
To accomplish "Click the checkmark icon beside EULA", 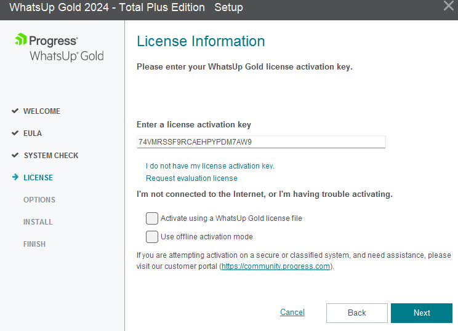I will (x=15, y=134).
